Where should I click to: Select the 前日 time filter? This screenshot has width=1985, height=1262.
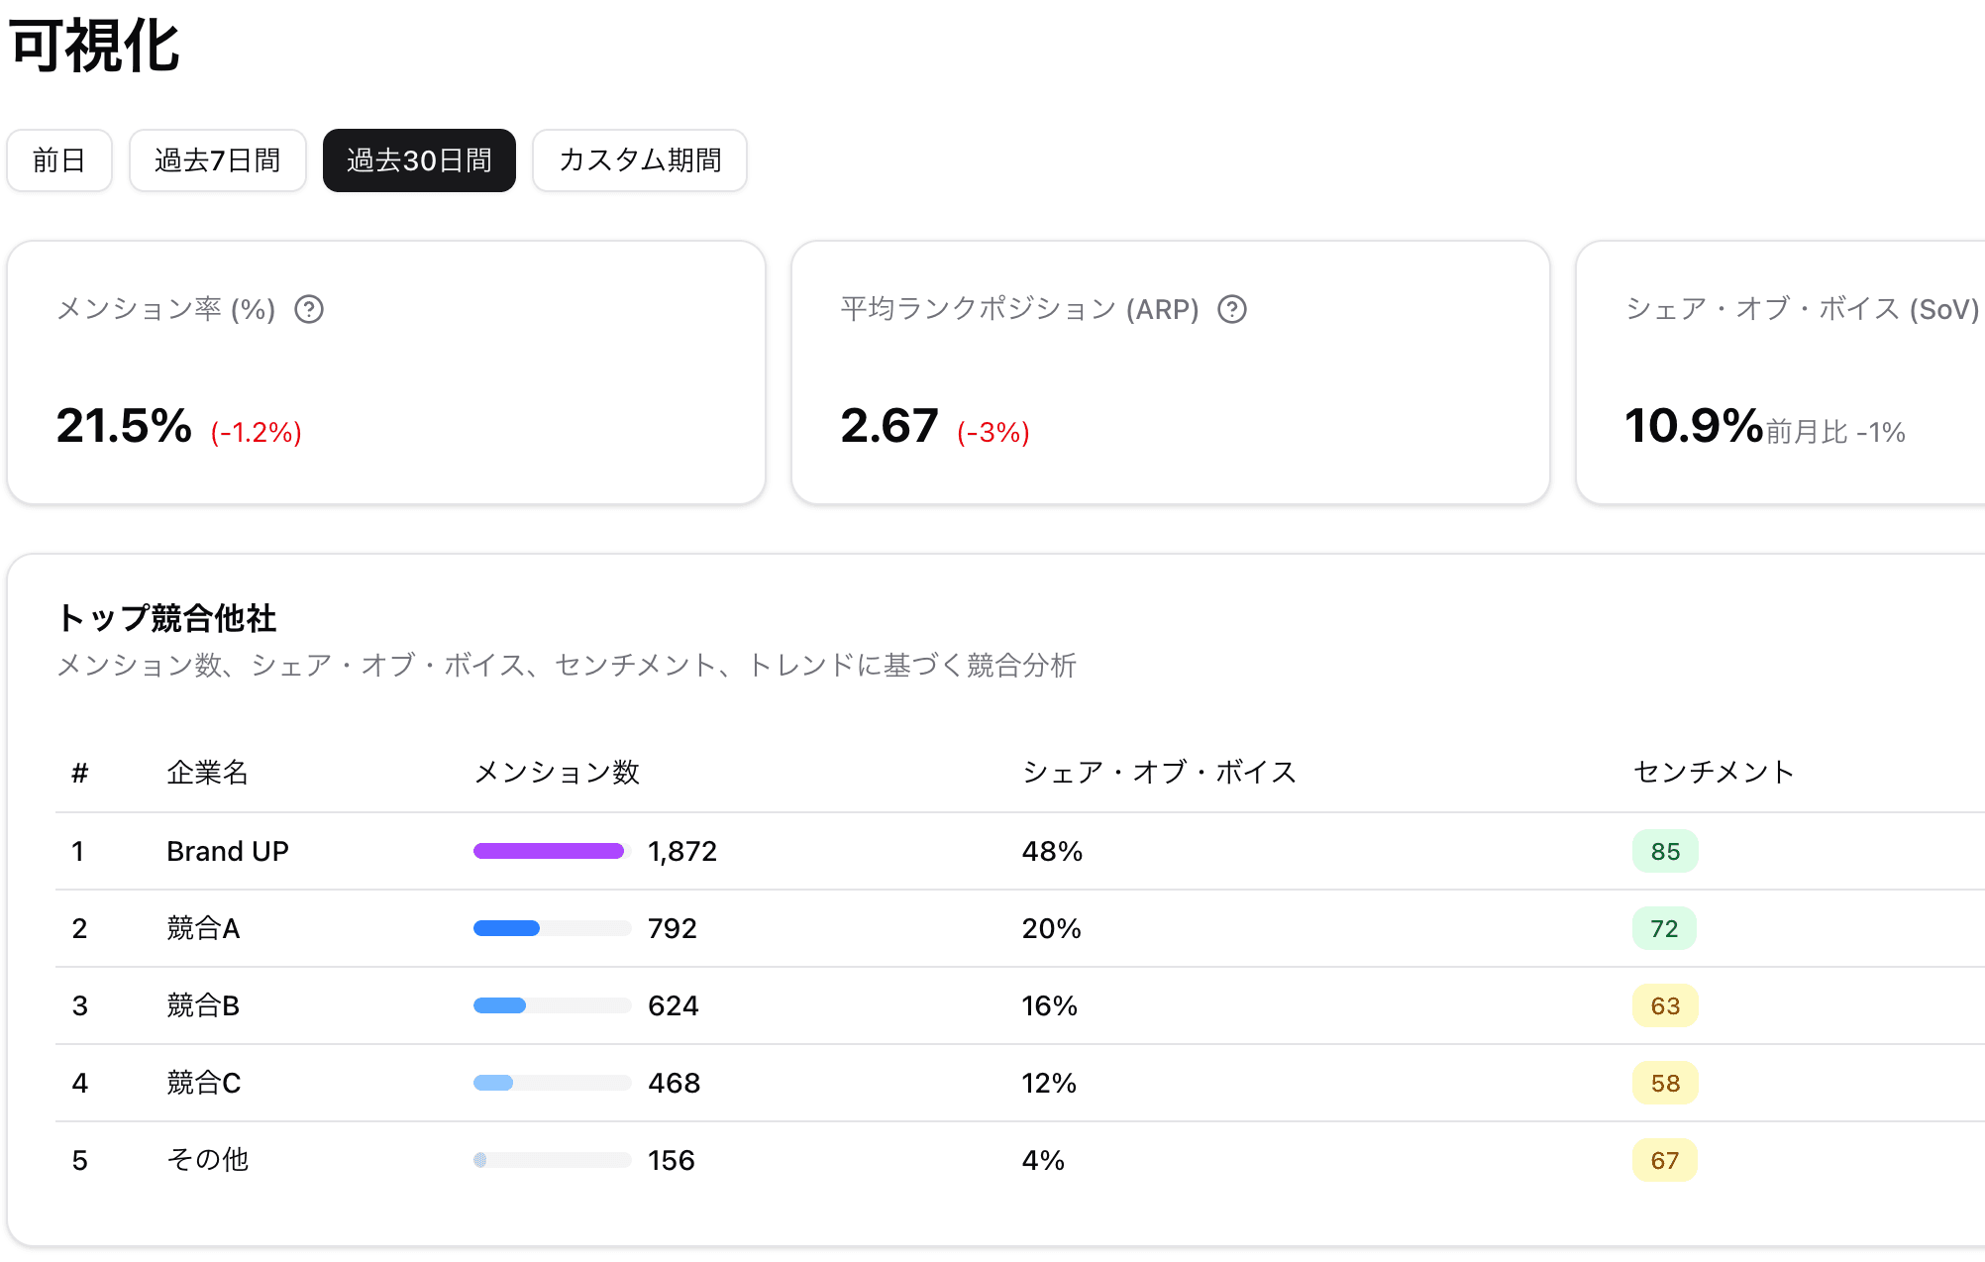click(x=59, y=159)
